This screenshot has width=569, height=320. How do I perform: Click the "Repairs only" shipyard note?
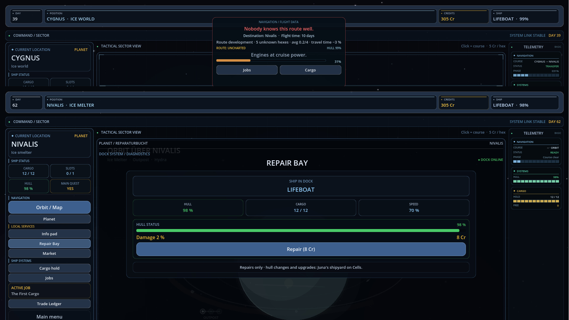coord(301,267)
